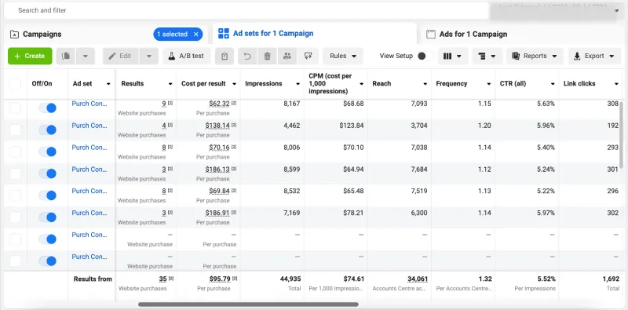Tick the select-all checkbox in header

tap(15, 84)
